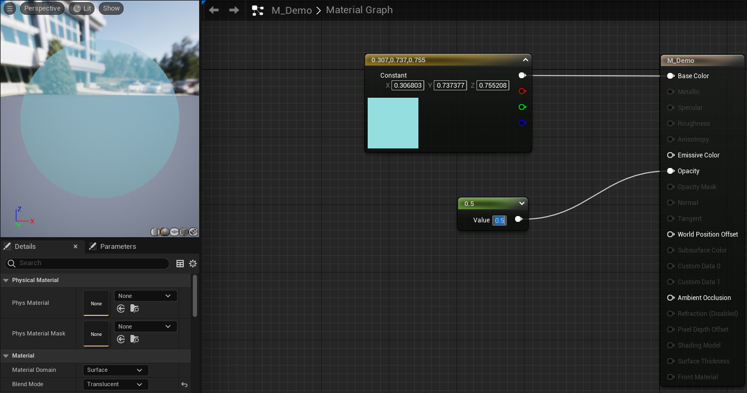The height and width of the screenshot is (393, 747).
Task: Collapse the Constant color node preview
Action: [525, 60]
